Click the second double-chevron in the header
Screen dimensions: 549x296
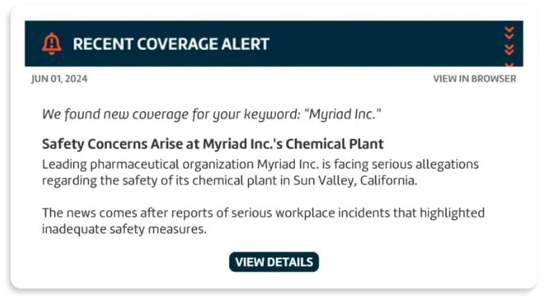point(509,49)
